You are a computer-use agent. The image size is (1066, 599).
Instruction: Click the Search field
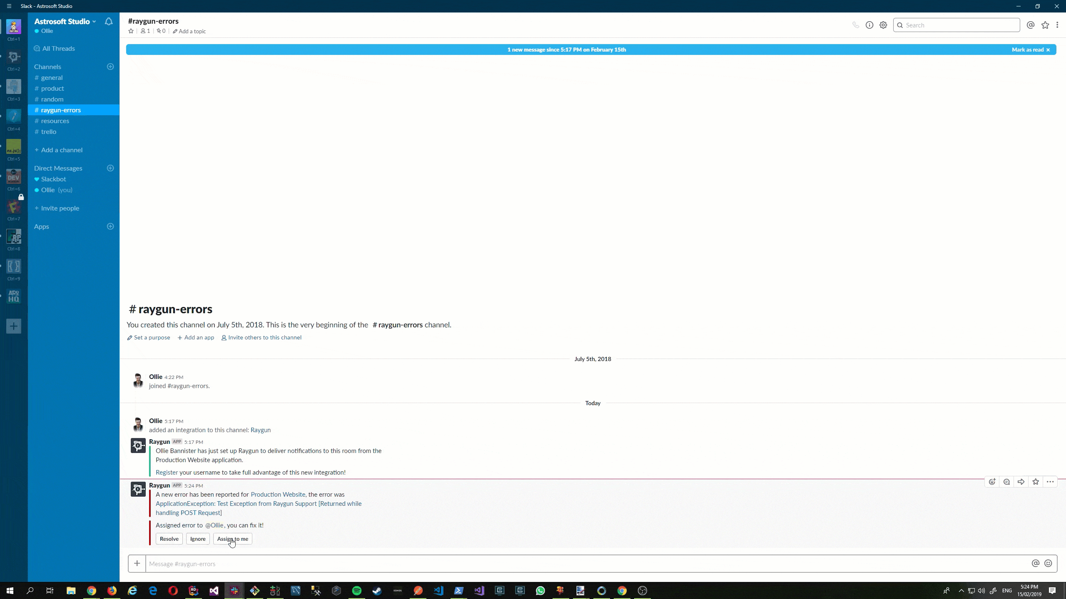956,25
